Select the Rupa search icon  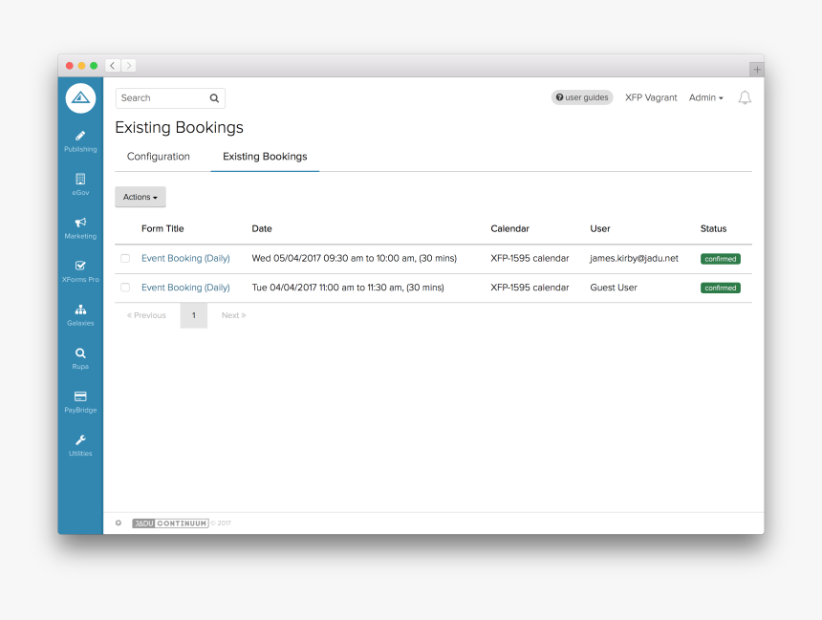[x=80, y=352]
